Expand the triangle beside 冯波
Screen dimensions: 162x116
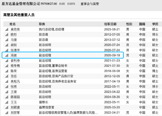(6, 55)
